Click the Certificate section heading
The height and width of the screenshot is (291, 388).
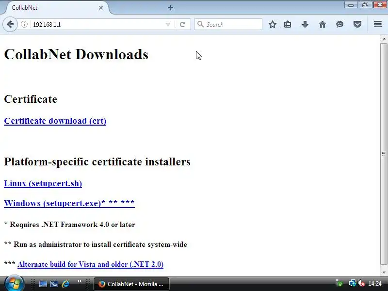(31, 99)
